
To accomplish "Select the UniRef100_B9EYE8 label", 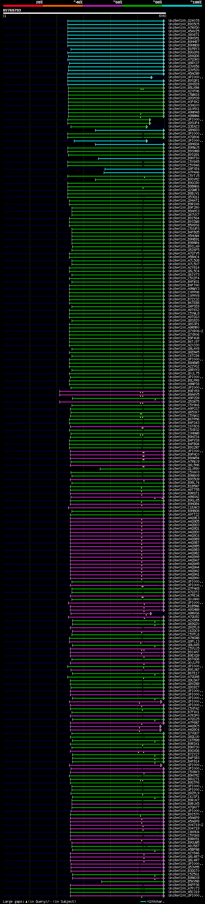I will tap(184, 391).
